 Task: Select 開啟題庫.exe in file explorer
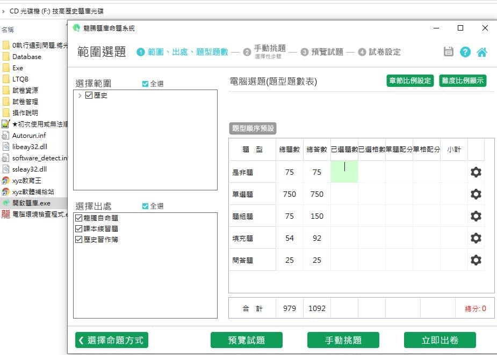point(31,203)
